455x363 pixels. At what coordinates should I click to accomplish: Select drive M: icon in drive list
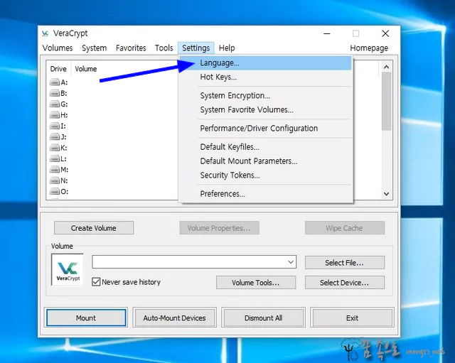(x=55, y=170)
